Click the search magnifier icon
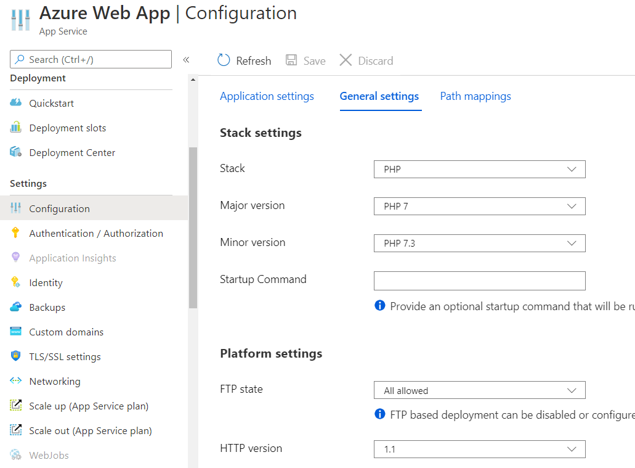The height and width of the screenshot is (468, 635). point(19,60)
